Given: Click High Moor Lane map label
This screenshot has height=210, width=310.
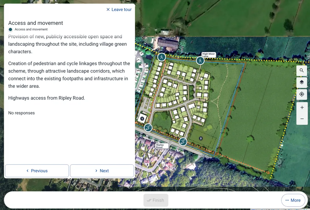Looking at the screenshot, I should 208,55.
